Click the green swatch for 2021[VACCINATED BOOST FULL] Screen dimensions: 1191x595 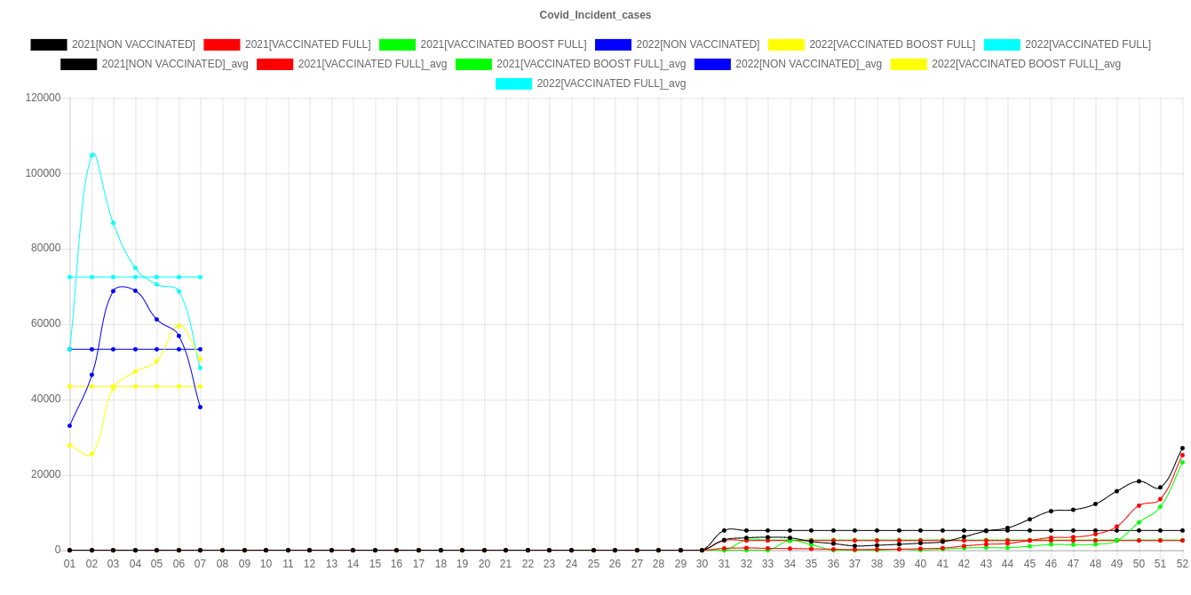pos(397,44)
